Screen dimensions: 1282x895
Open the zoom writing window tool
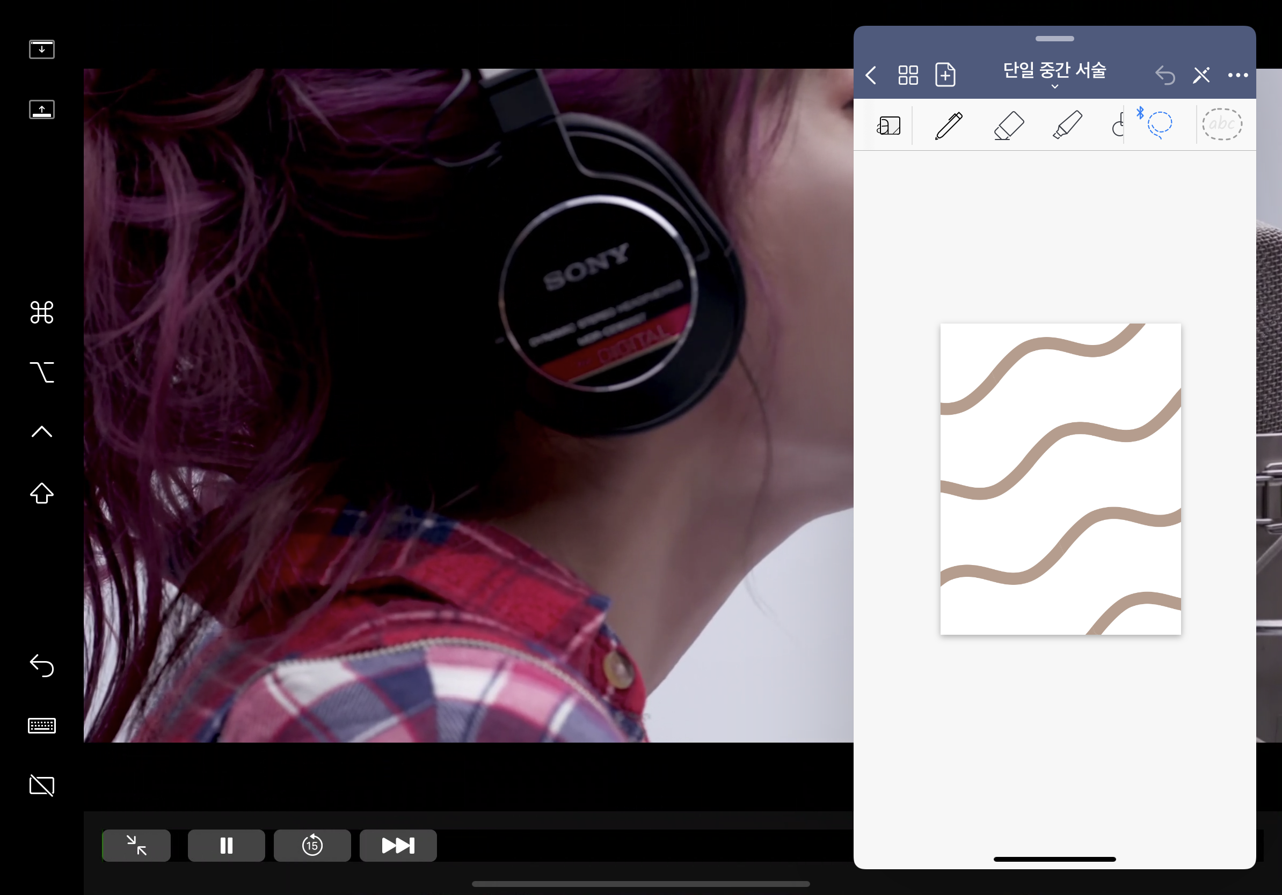[x=888, y=125]
